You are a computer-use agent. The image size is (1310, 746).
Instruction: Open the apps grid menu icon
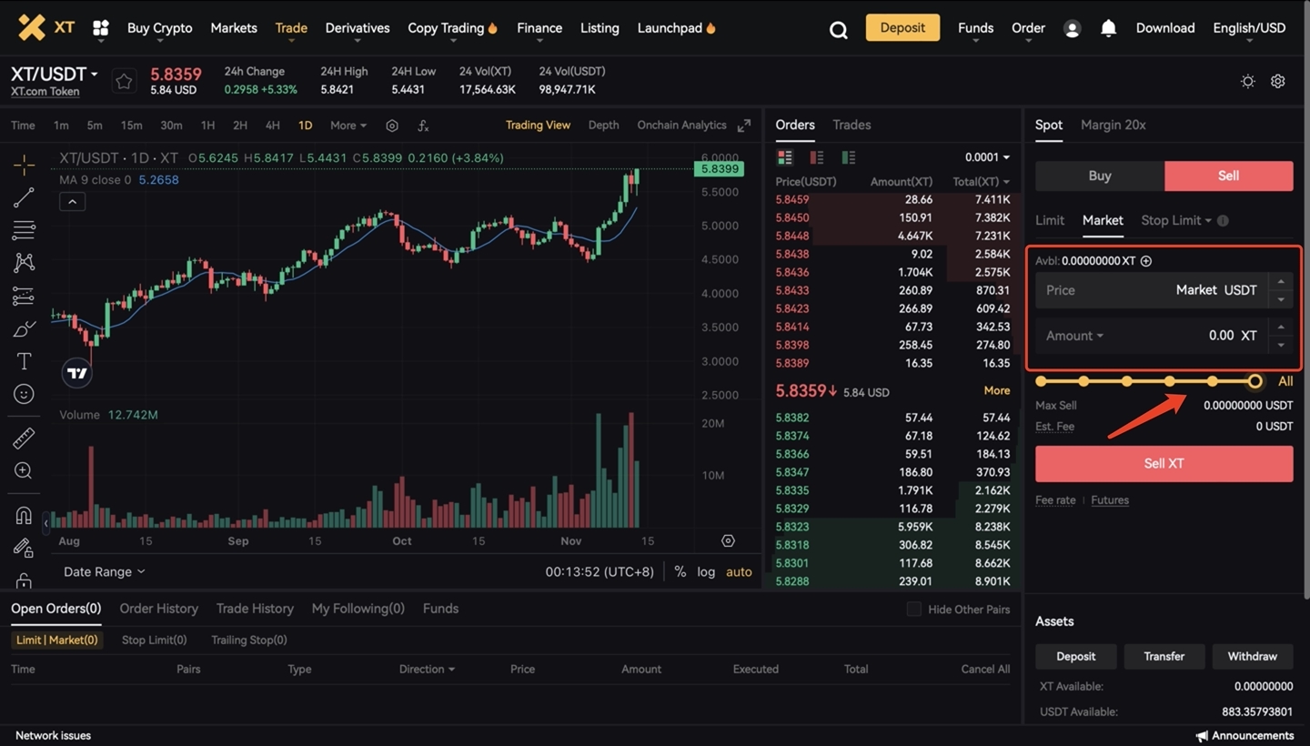101,28
